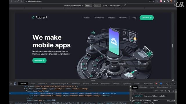Viewport: 186px width, 104px height.
Task: Collapse the div w-full max-w-380 node
Action: point(23,86)
